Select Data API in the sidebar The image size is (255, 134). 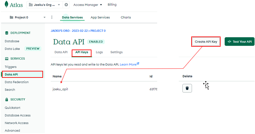point(23,74)
